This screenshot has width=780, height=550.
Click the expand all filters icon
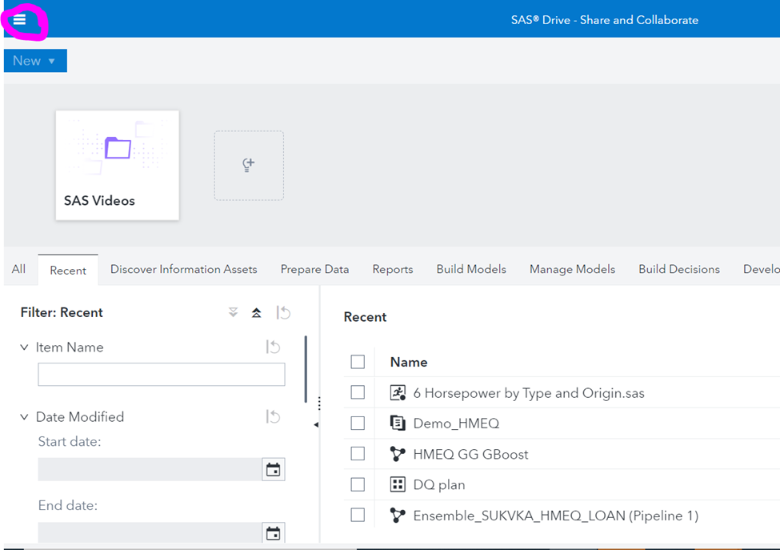[233, 312]
